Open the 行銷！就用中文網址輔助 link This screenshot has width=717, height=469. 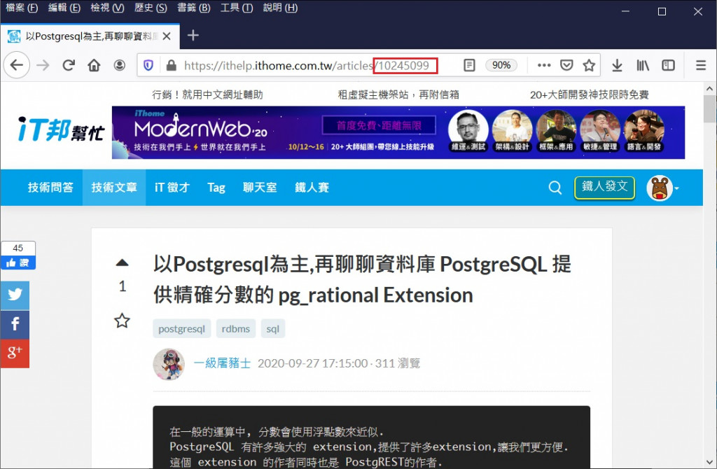point(207,94)
